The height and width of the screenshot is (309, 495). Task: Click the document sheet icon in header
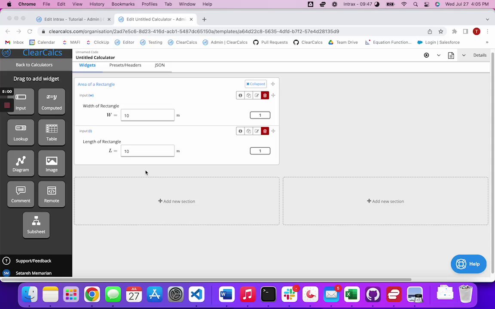point(451,55)
